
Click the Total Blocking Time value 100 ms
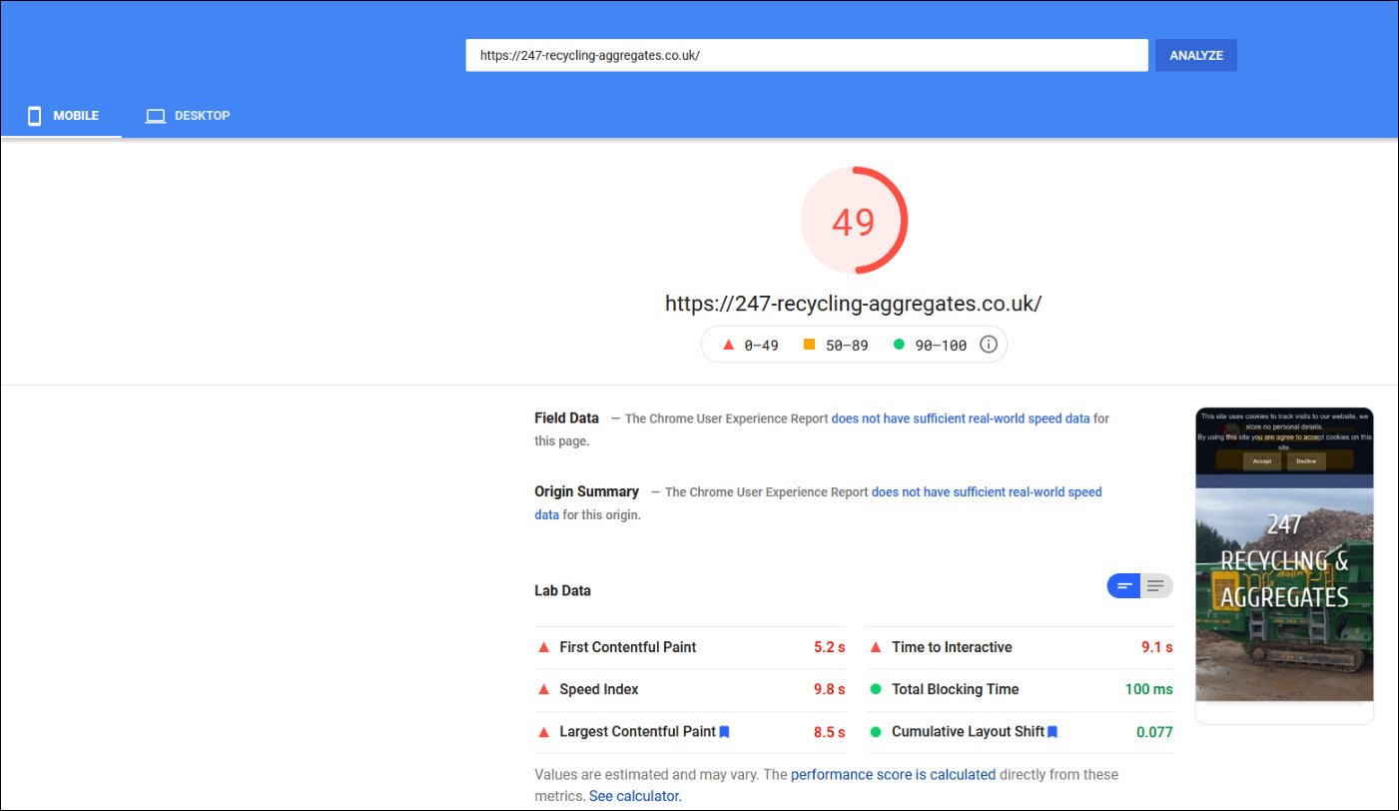pos(1149,689)
